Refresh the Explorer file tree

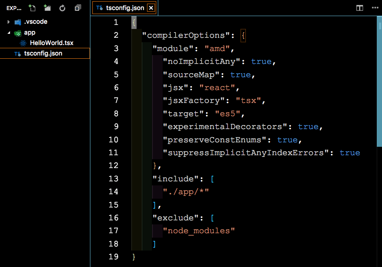[x=62, y=8]
